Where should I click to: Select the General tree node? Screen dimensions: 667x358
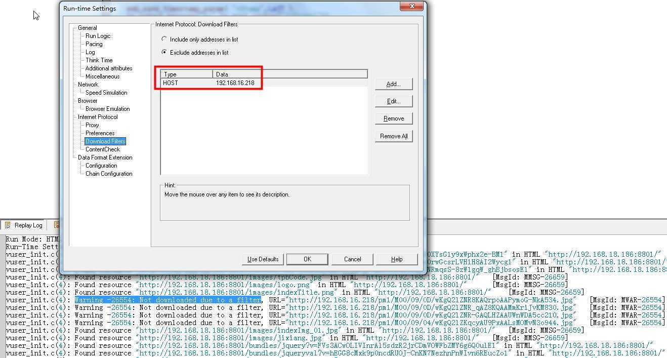(x=87, y=28)
